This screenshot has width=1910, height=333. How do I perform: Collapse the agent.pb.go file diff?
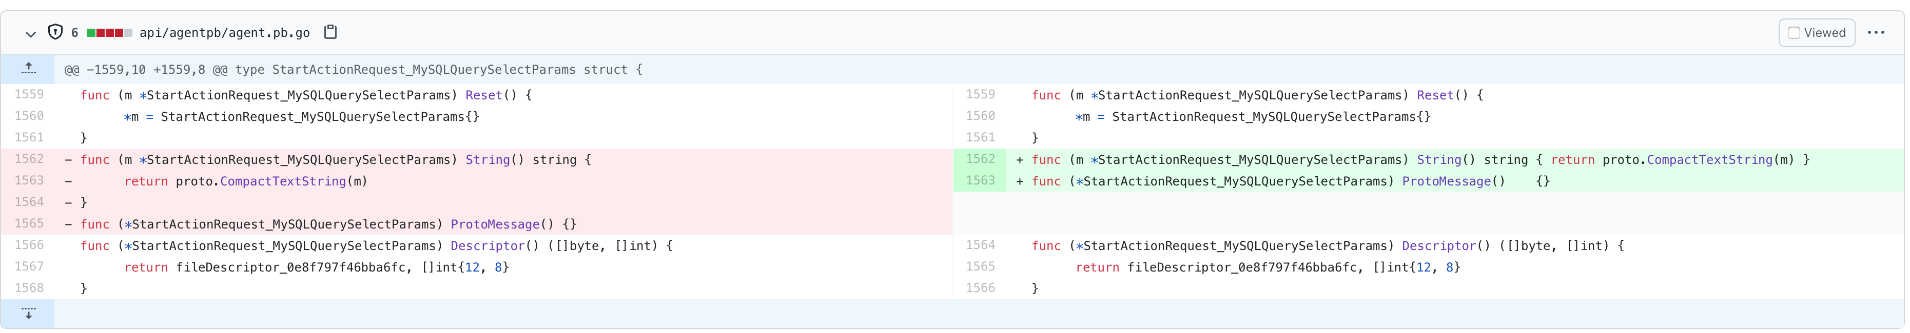click(x=30, y=33)
